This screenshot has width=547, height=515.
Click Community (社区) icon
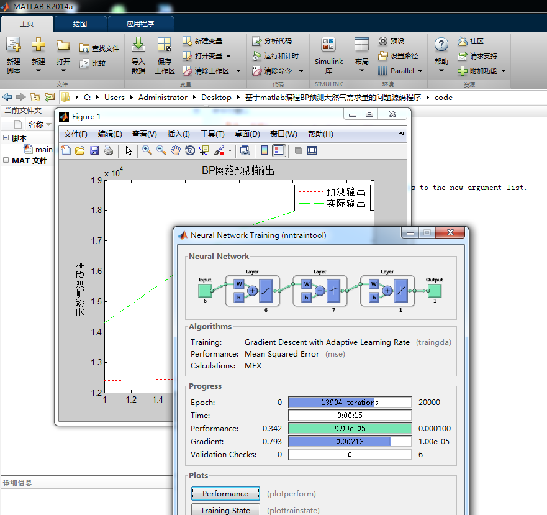(x=462, y=41)
